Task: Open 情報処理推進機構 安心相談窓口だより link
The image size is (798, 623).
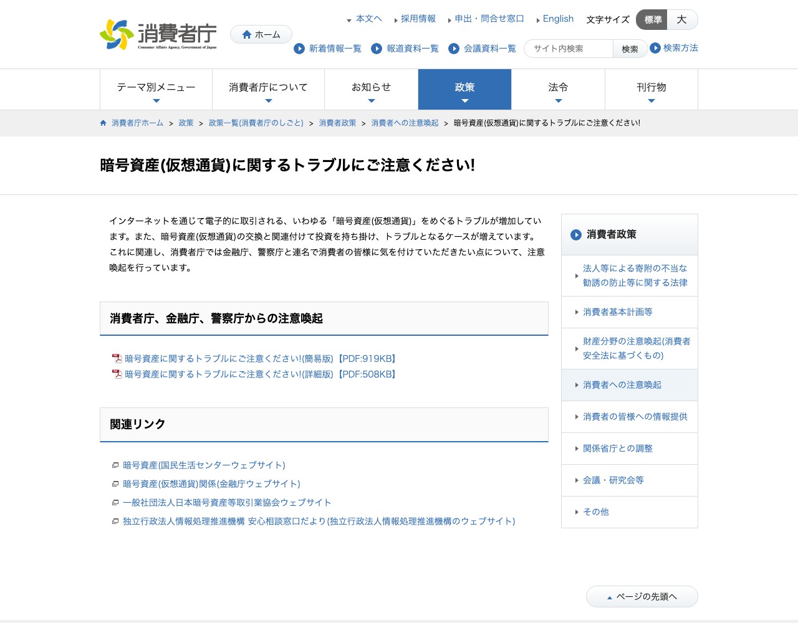Action: [x=319, y=521]
